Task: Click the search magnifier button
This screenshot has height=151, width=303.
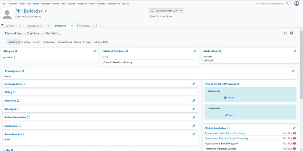Action: coord(287,4)
